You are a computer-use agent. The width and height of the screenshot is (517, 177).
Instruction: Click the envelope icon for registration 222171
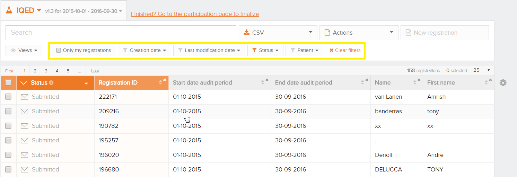pyautogui.click(x=24, y=97)
